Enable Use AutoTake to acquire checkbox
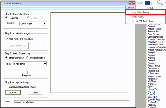The width and height of the screenshot is (166, 108). click(7, 39)
